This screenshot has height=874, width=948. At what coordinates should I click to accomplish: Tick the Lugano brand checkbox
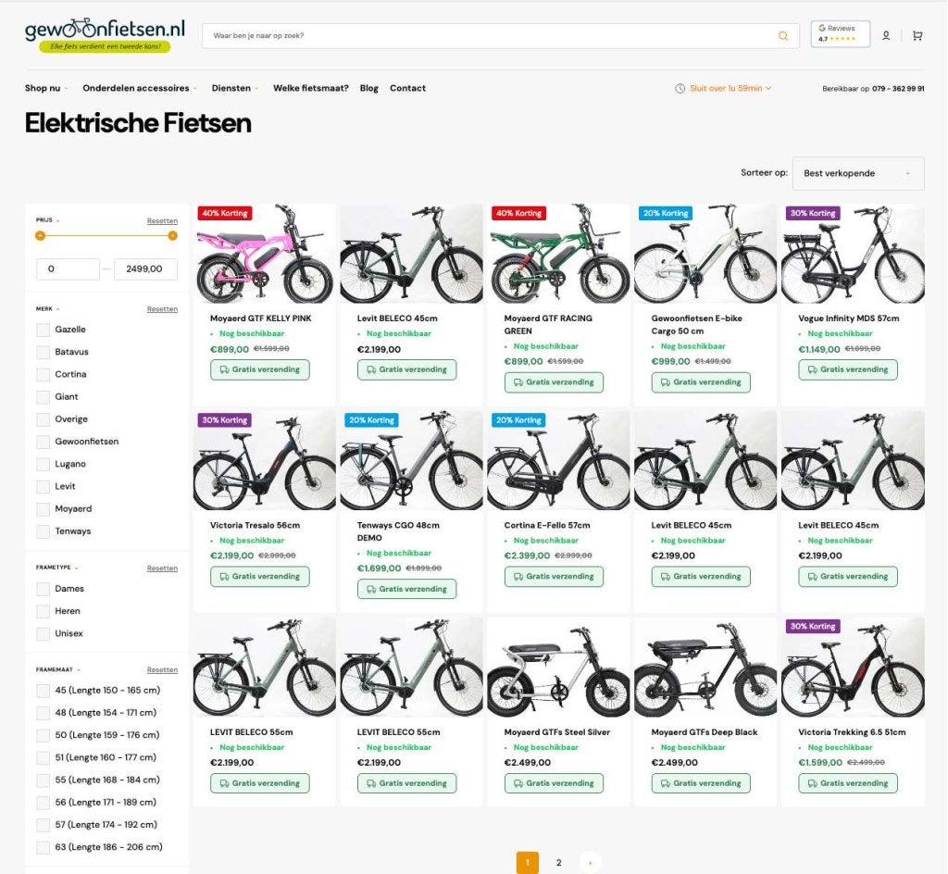pyautogui.click(x=43, y=465)
